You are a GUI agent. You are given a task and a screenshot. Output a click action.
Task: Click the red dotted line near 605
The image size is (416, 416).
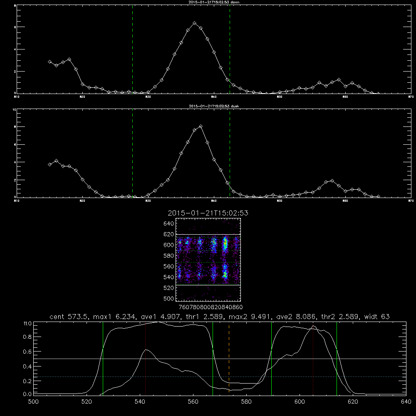coord(313,358)
